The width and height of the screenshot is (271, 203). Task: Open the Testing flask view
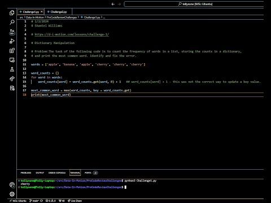coord(12,69)
